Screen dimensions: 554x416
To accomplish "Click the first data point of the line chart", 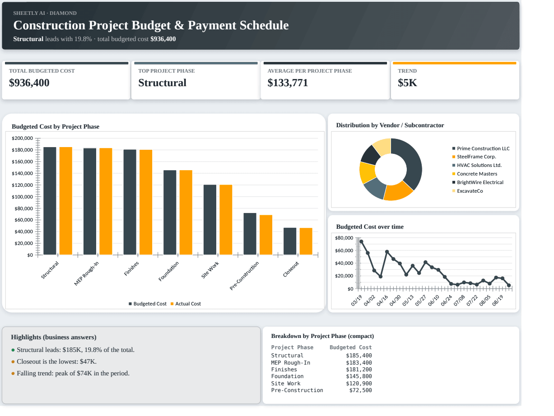I will click(361, 241).
